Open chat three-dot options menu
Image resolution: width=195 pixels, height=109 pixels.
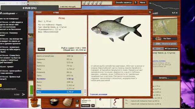tap(25, 13)
